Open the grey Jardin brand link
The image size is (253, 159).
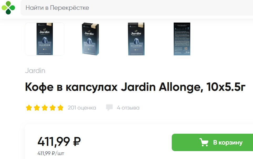point(35,71)
